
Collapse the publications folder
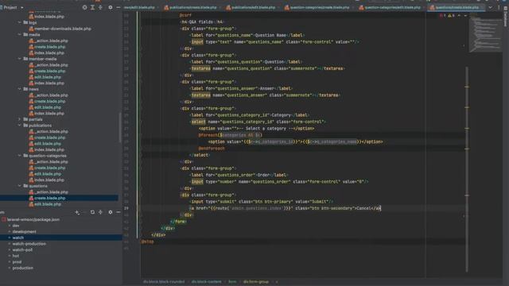pyautogui.click(x=19, y=126)
